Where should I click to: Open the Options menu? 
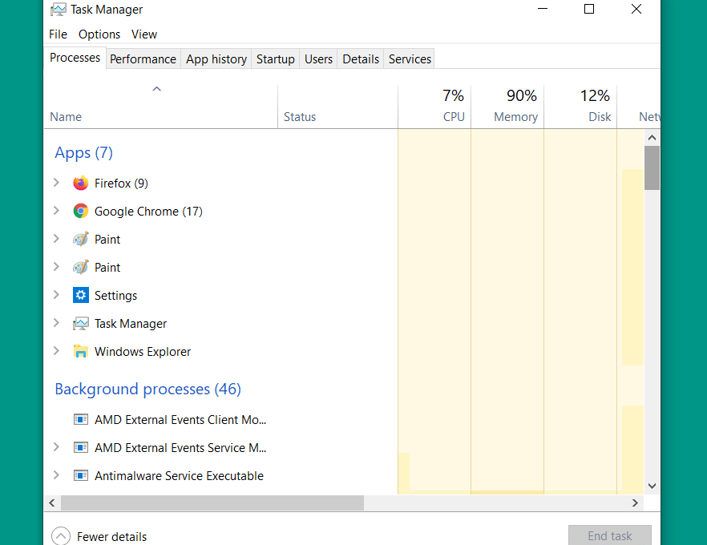tap(99, 34)
